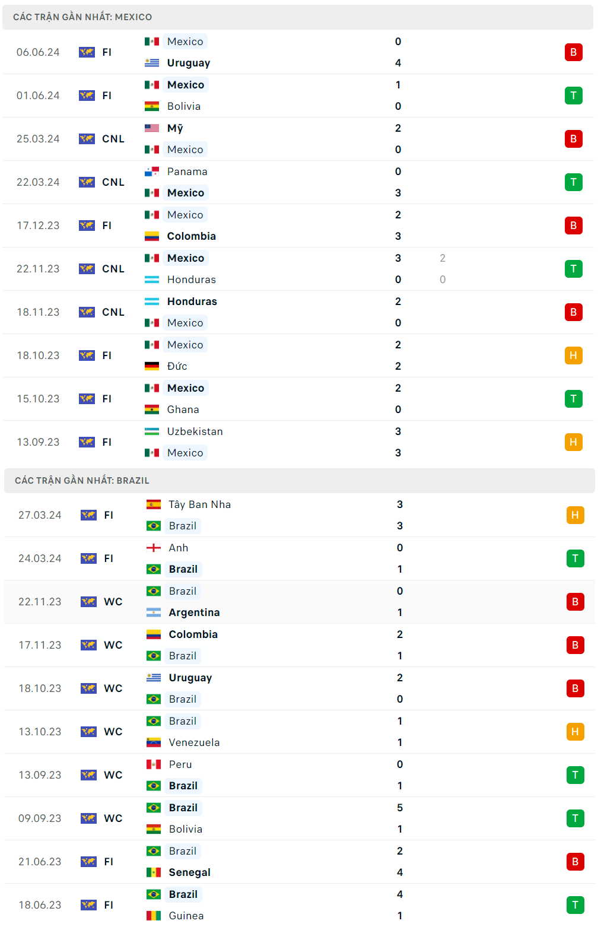
Task: Click the Germany flag next to Đức
Action: [152, 366]
